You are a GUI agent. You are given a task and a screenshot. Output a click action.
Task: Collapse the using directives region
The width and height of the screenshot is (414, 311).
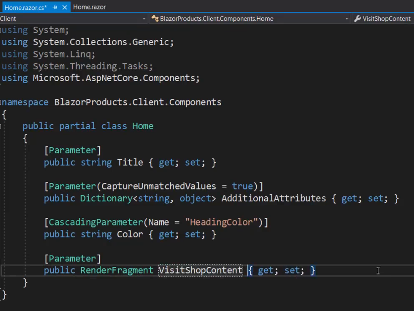coord(1,30)
